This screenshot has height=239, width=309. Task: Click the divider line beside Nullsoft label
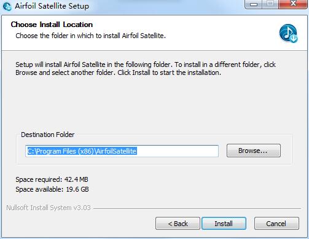click(x=197, y=209)
